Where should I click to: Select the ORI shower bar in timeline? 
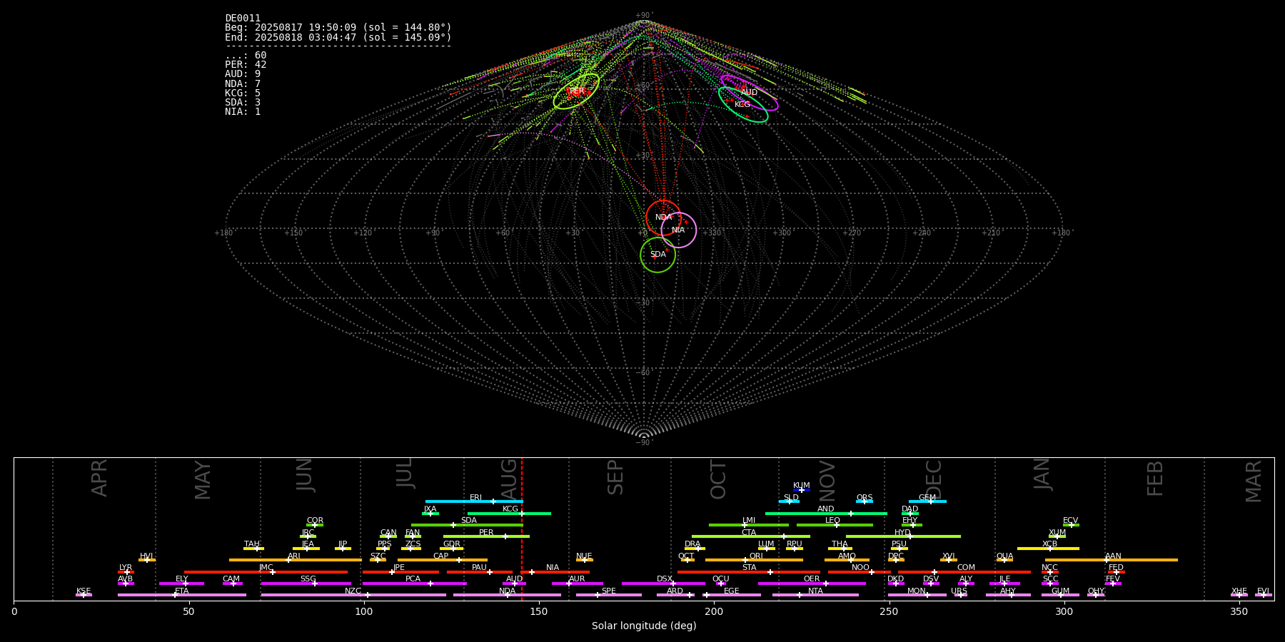coord(754,560)
